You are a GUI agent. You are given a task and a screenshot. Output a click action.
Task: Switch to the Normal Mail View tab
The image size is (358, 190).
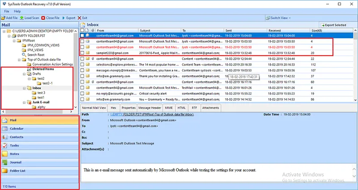(94, 108)
